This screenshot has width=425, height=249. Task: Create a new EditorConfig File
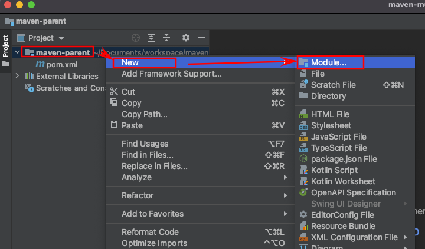(x=355, y=215)
